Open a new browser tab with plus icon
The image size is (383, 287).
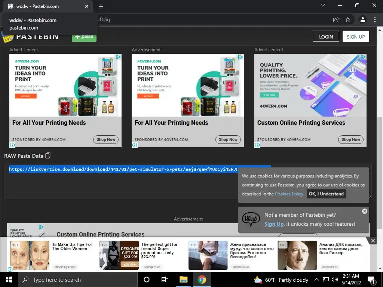click(101, 6)
